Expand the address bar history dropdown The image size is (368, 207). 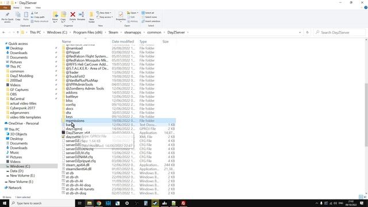click(300, 32)
